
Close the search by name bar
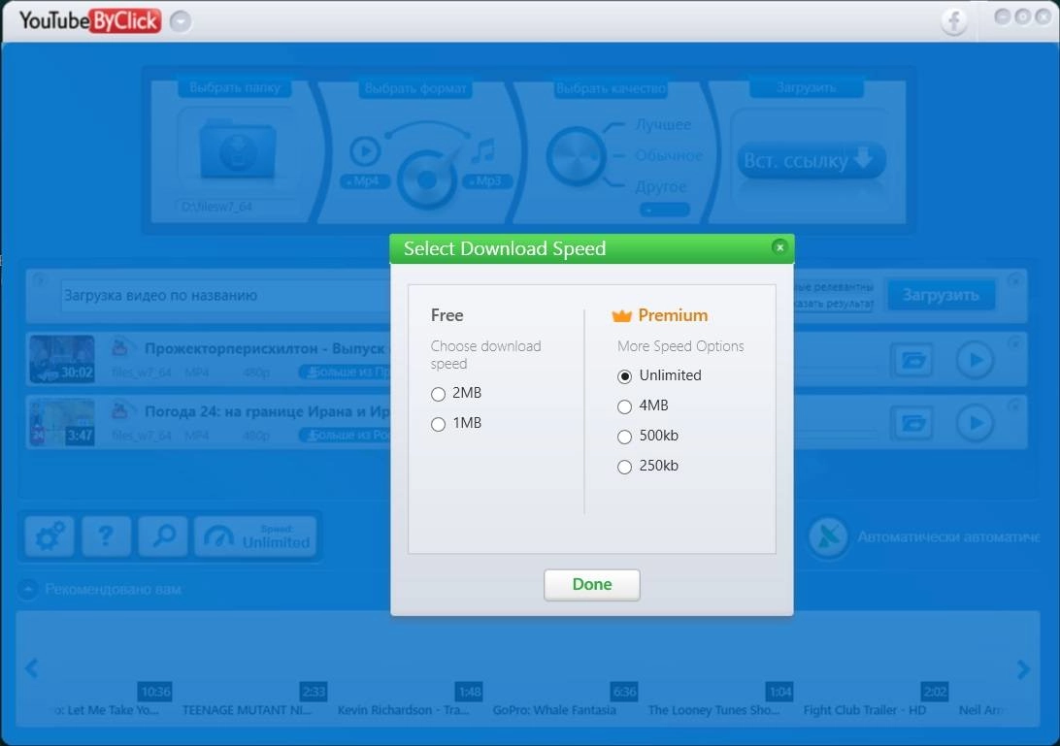coord(1014,279)
